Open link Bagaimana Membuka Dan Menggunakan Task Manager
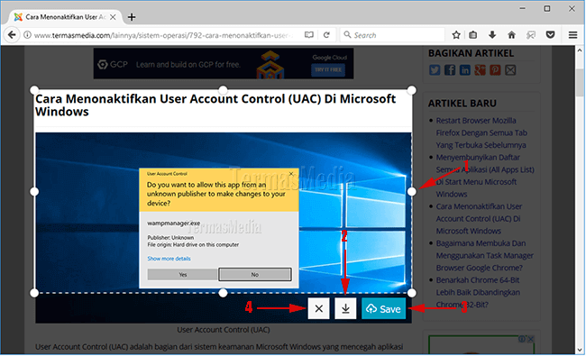The width and height of the screenshot is (586, 356). coord(485,256)
